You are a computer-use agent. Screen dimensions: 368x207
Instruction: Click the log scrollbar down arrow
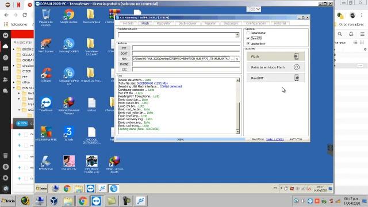click(x=237, y=132)
